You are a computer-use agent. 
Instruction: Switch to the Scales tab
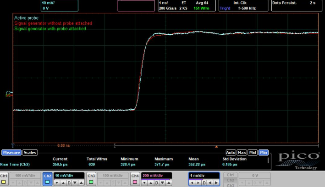[x=30, y=153]
